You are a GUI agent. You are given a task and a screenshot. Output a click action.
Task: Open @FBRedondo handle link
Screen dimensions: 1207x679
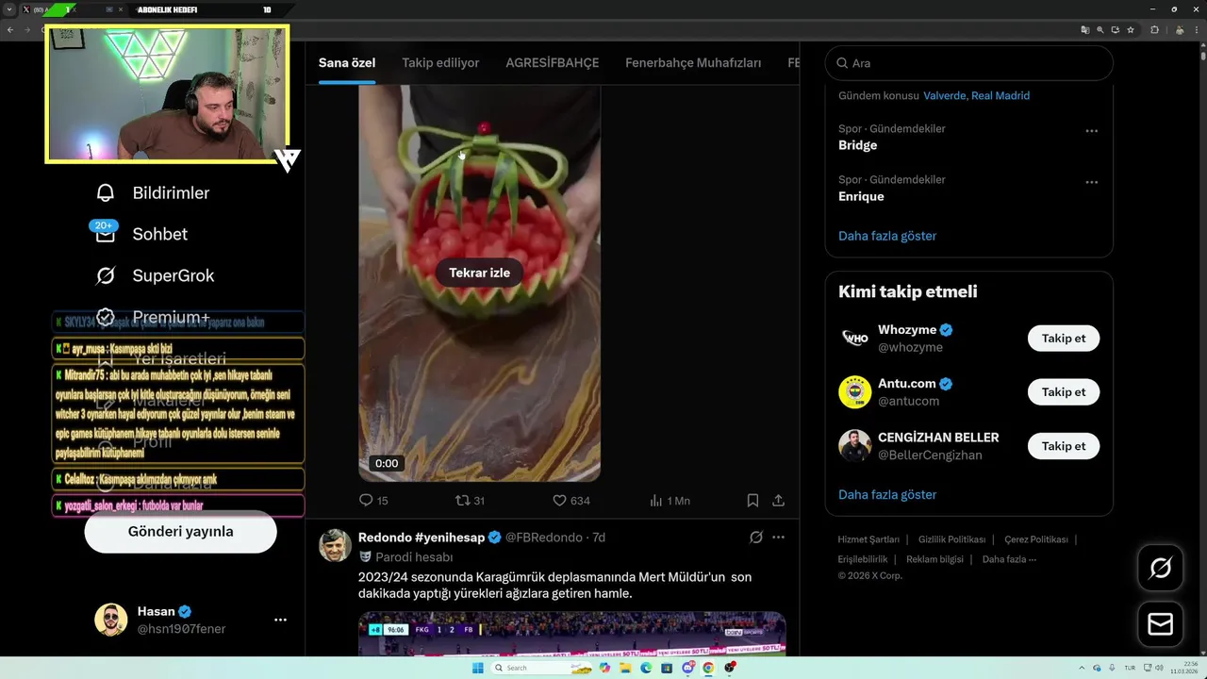(544, 538)
